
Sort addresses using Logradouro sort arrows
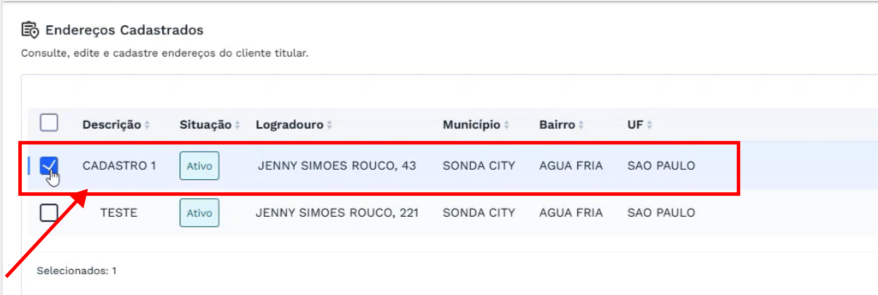330,125
